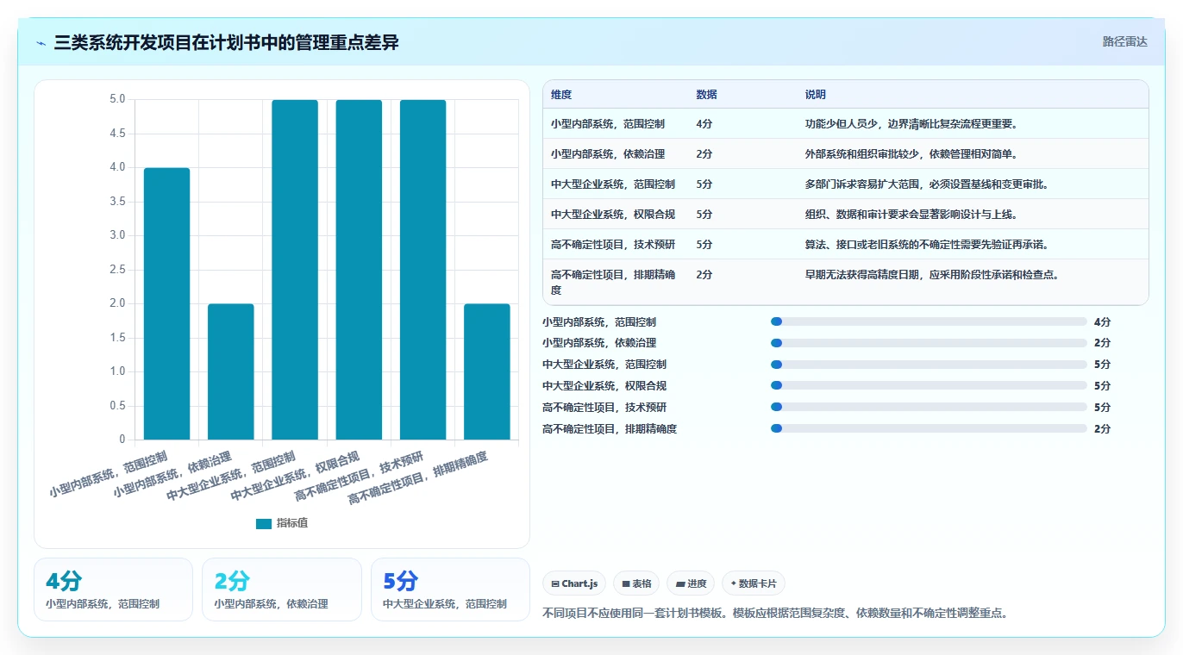Click the progress bar for 高不确定性项目，技术预研
The image size is (1183, 655).
[x=929, y=407]
